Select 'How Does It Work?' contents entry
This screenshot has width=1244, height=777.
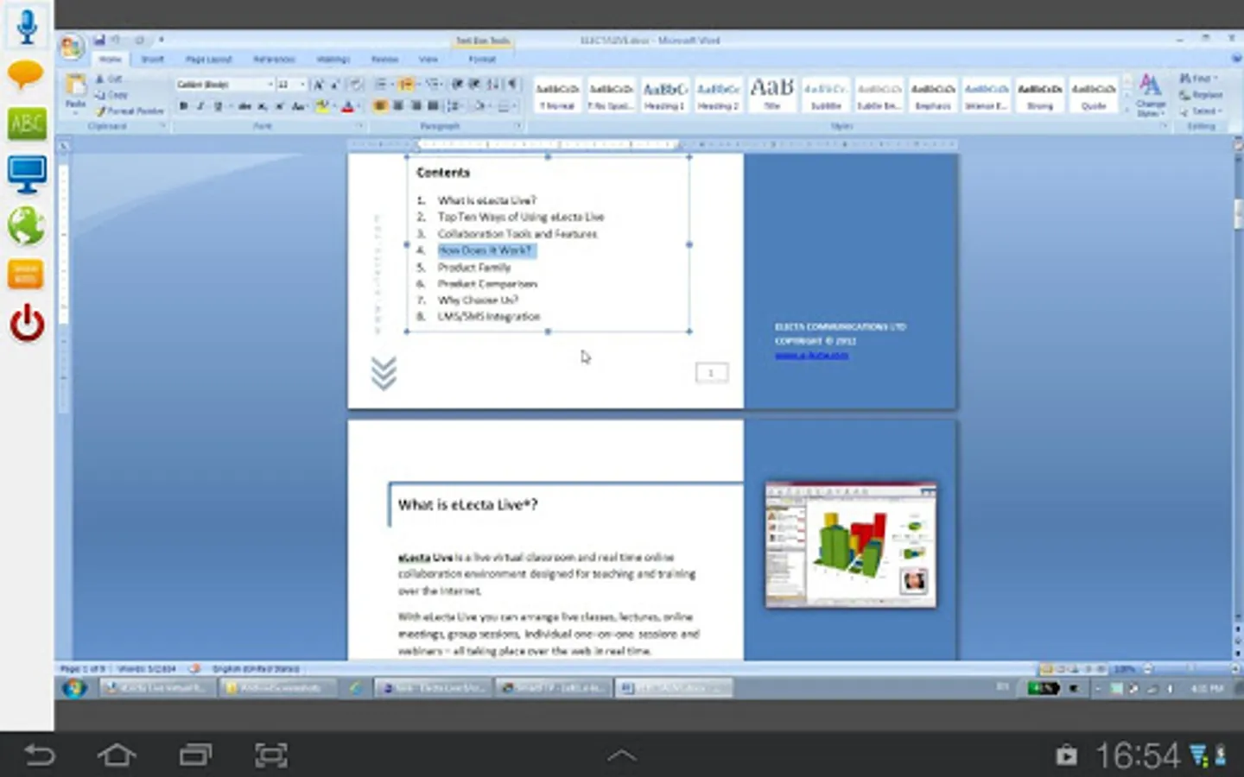click(486, 250)
